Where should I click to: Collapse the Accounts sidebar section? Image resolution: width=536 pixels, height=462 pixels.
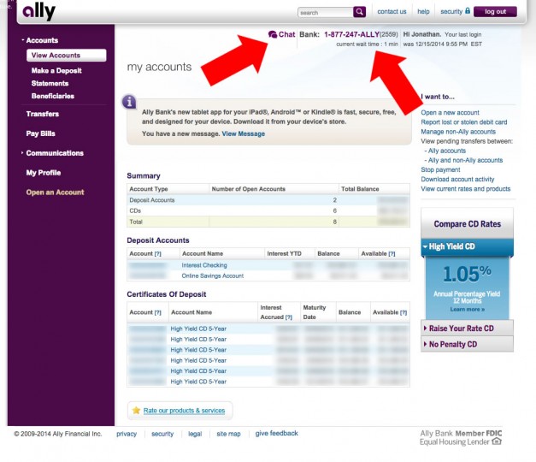(42, 40)
